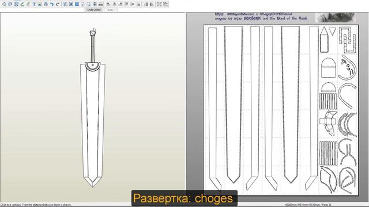Click the green edge-edit pencil icon
Image resolution: width=369 pixels, height=207 pixels.
coord(22,4)
